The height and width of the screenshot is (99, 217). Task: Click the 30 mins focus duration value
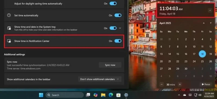click(x=171, y=84)
